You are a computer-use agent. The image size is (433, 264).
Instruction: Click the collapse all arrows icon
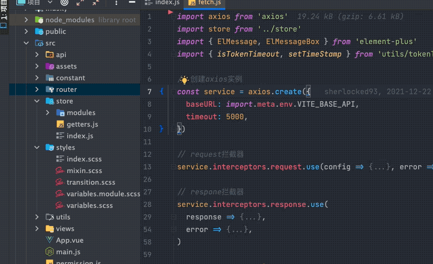click(x=96, y=3)
